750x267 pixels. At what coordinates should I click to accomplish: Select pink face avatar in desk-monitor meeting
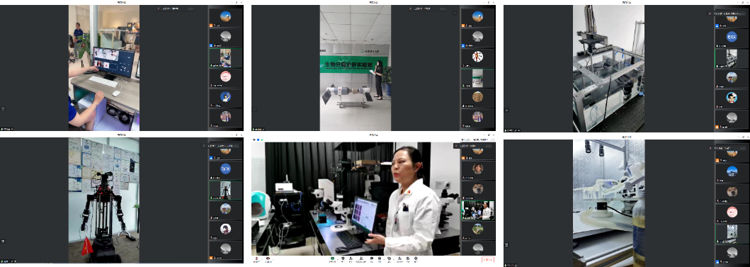coord(225,76)
